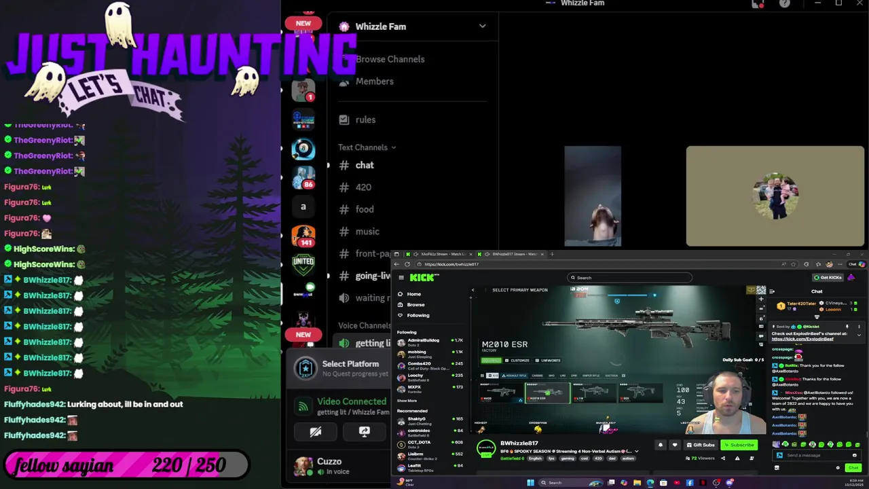This screenshot has height=489, width=869.
Task: Open the rules channel
Action: coord(365,120)
